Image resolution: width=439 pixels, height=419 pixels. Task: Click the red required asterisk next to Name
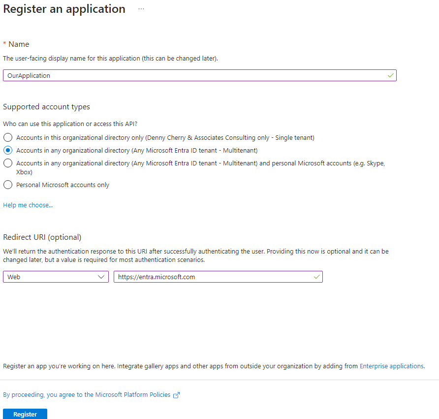point(4,43)
